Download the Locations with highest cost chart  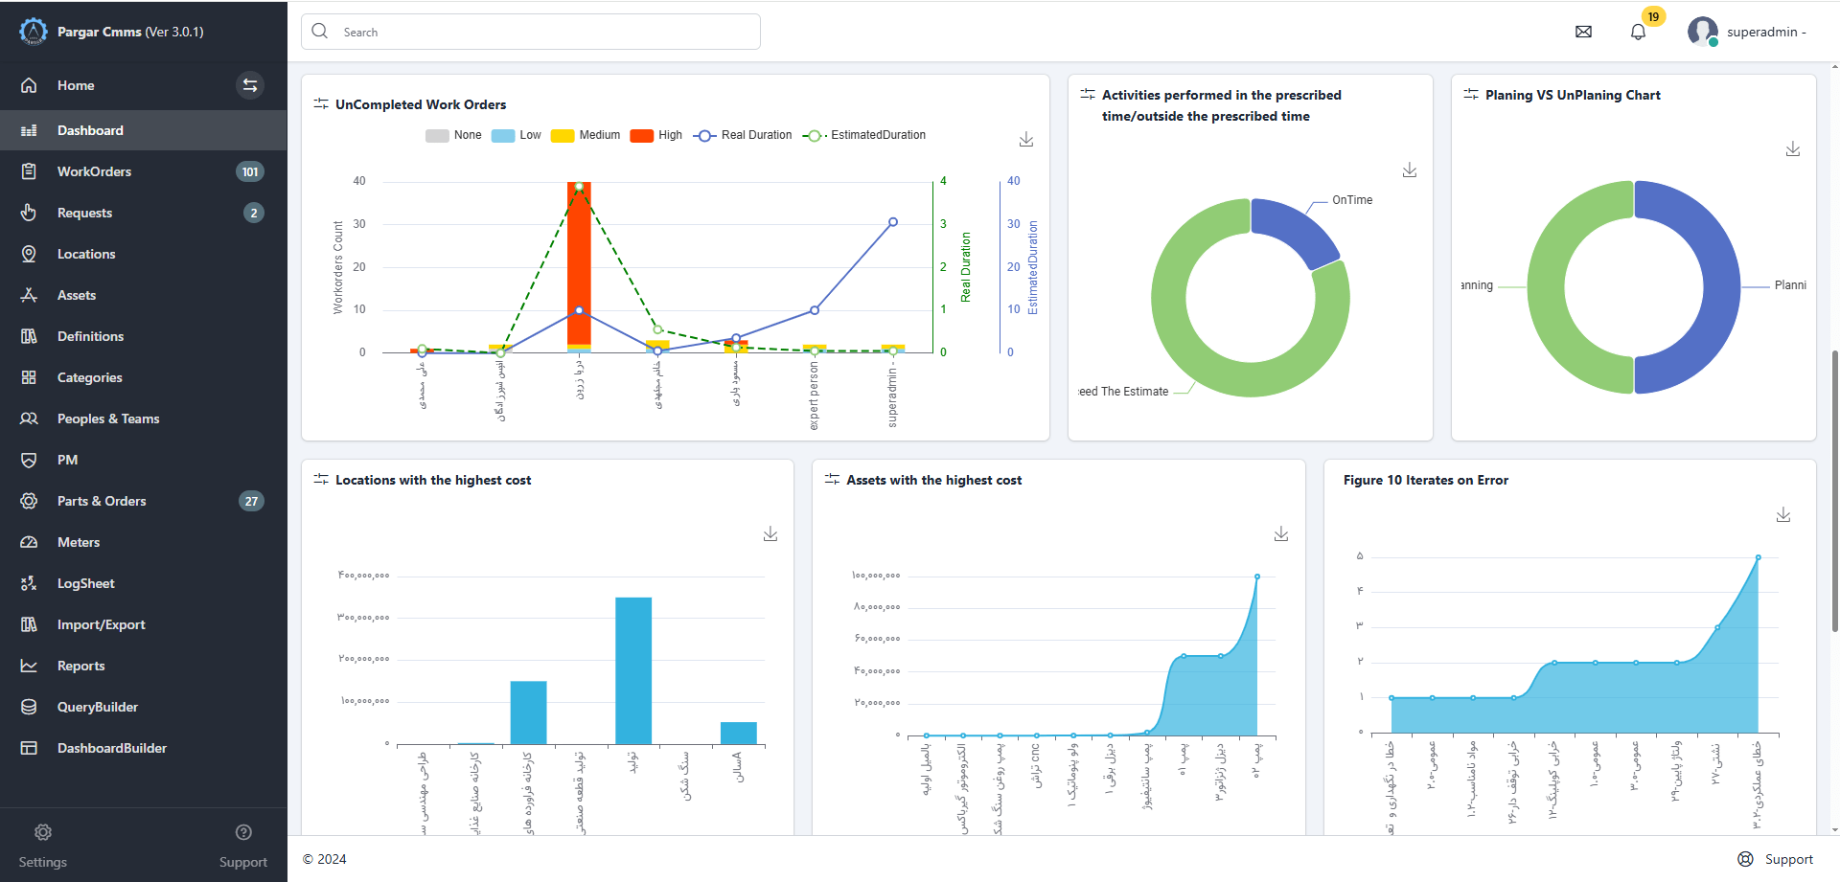coord(770,534)
